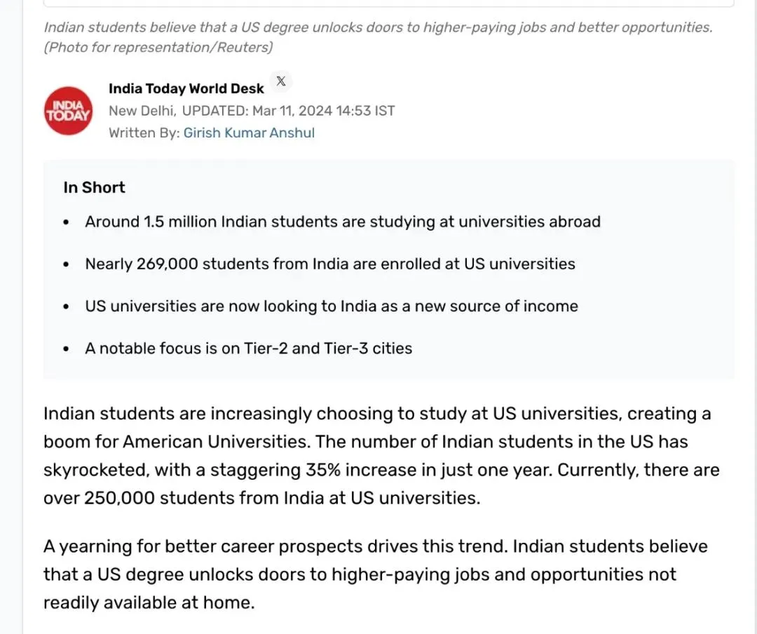Screen dimensions: 757x634
Task: Click the 250,000 figure in the first paragraph
Action: coord(119,498)
